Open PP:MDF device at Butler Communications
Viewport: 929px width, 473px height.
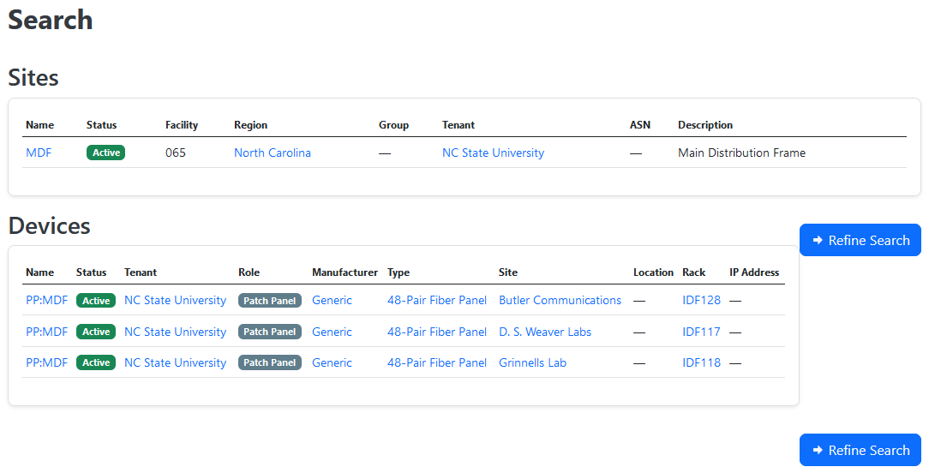point(46,300)
